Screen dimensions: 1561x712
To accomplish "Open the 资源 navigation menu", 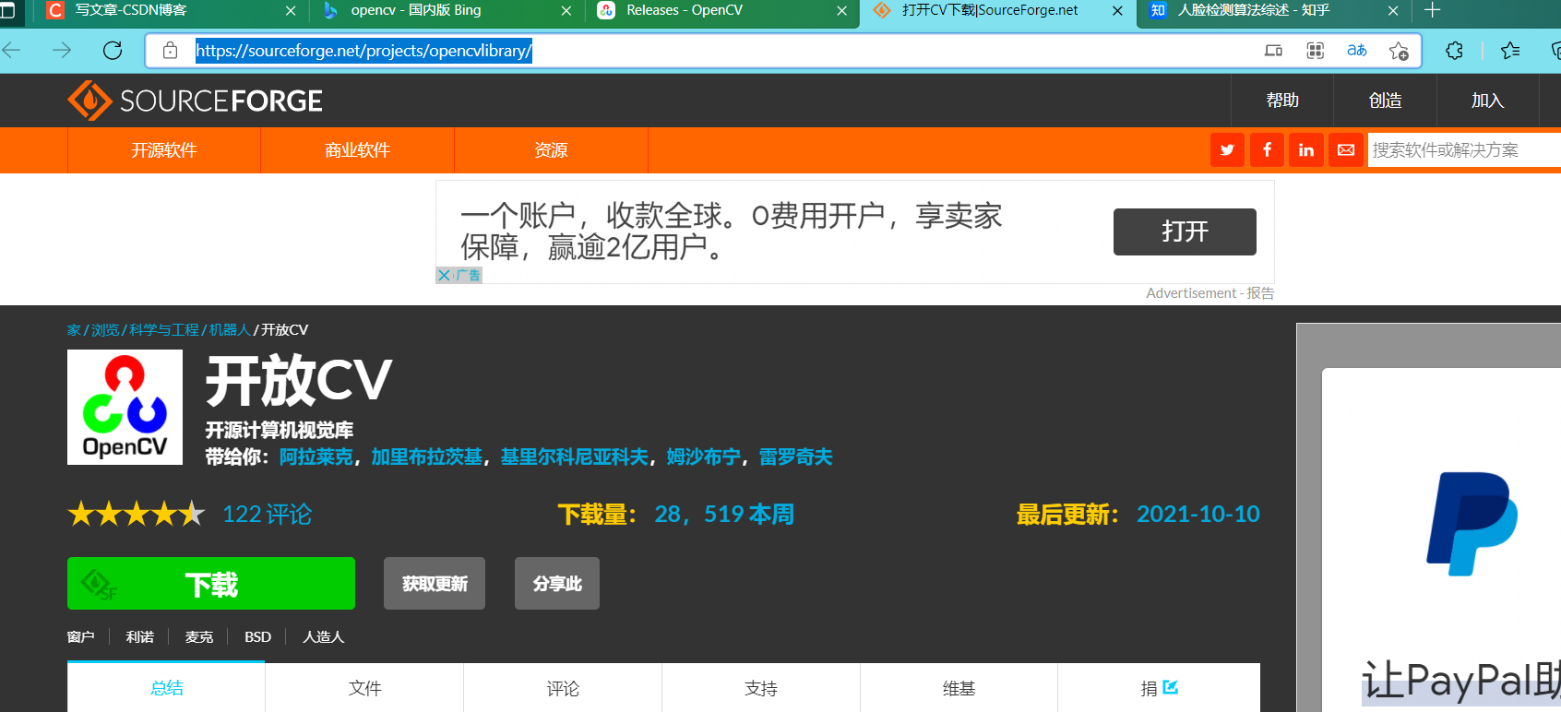I will [551, 150].
